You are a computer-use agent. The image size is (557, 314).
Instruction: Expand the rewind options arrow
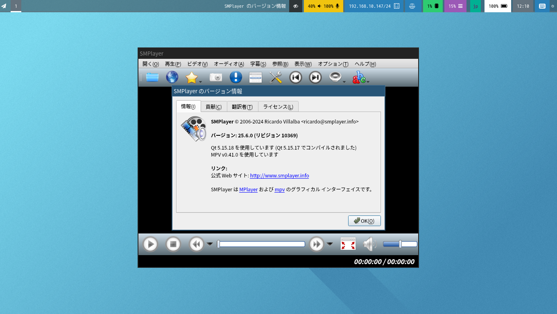(210, 244)
